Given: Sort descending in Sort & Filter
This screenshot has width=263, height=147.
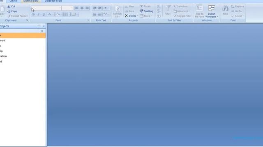Looking at the screenshot, I should 159,11.
